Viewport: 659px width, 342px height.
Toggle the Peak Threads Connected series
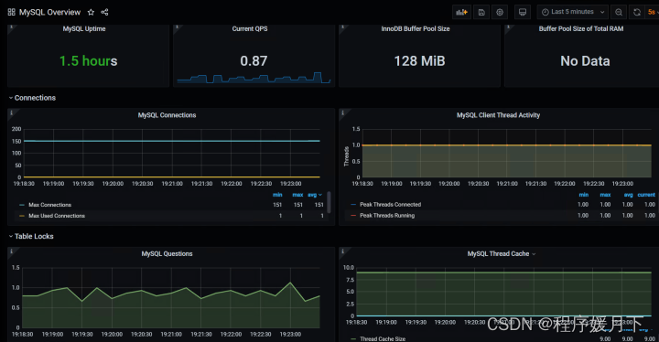click(391, 205)
